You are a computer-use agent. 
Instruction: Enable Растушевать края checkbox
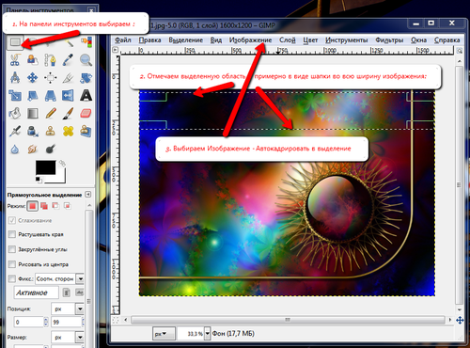coord(12,234)
